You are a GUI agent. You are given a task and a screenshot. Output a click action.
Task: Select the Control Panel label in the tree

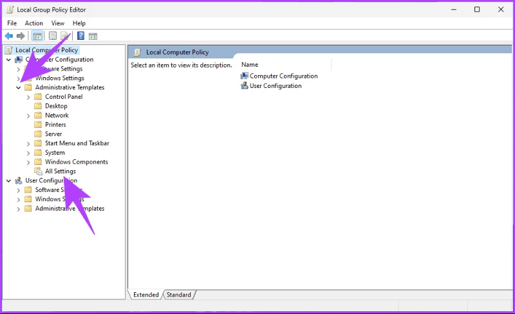click(64, 97)
